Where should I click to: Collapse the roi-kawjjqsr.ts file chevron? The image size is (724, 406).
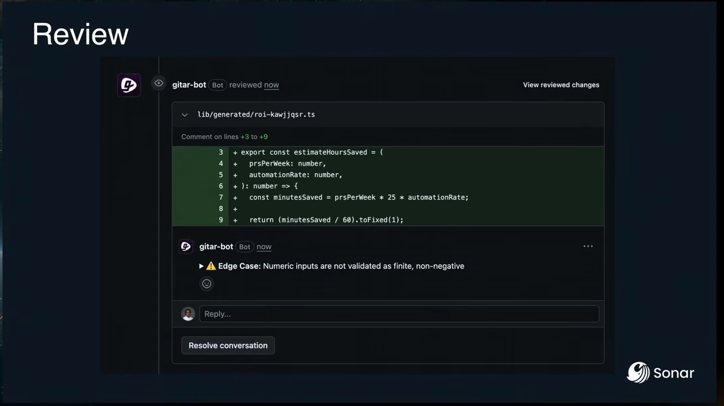[x=185, y=115]
